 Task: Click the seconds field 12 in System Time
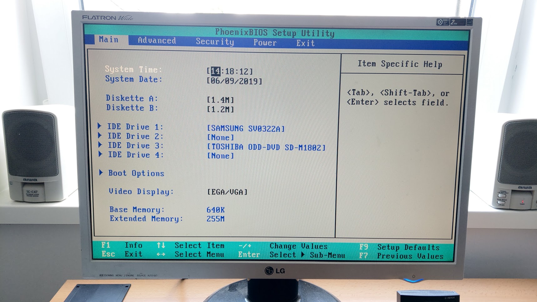pyautogui.click(x=244, y=72)
